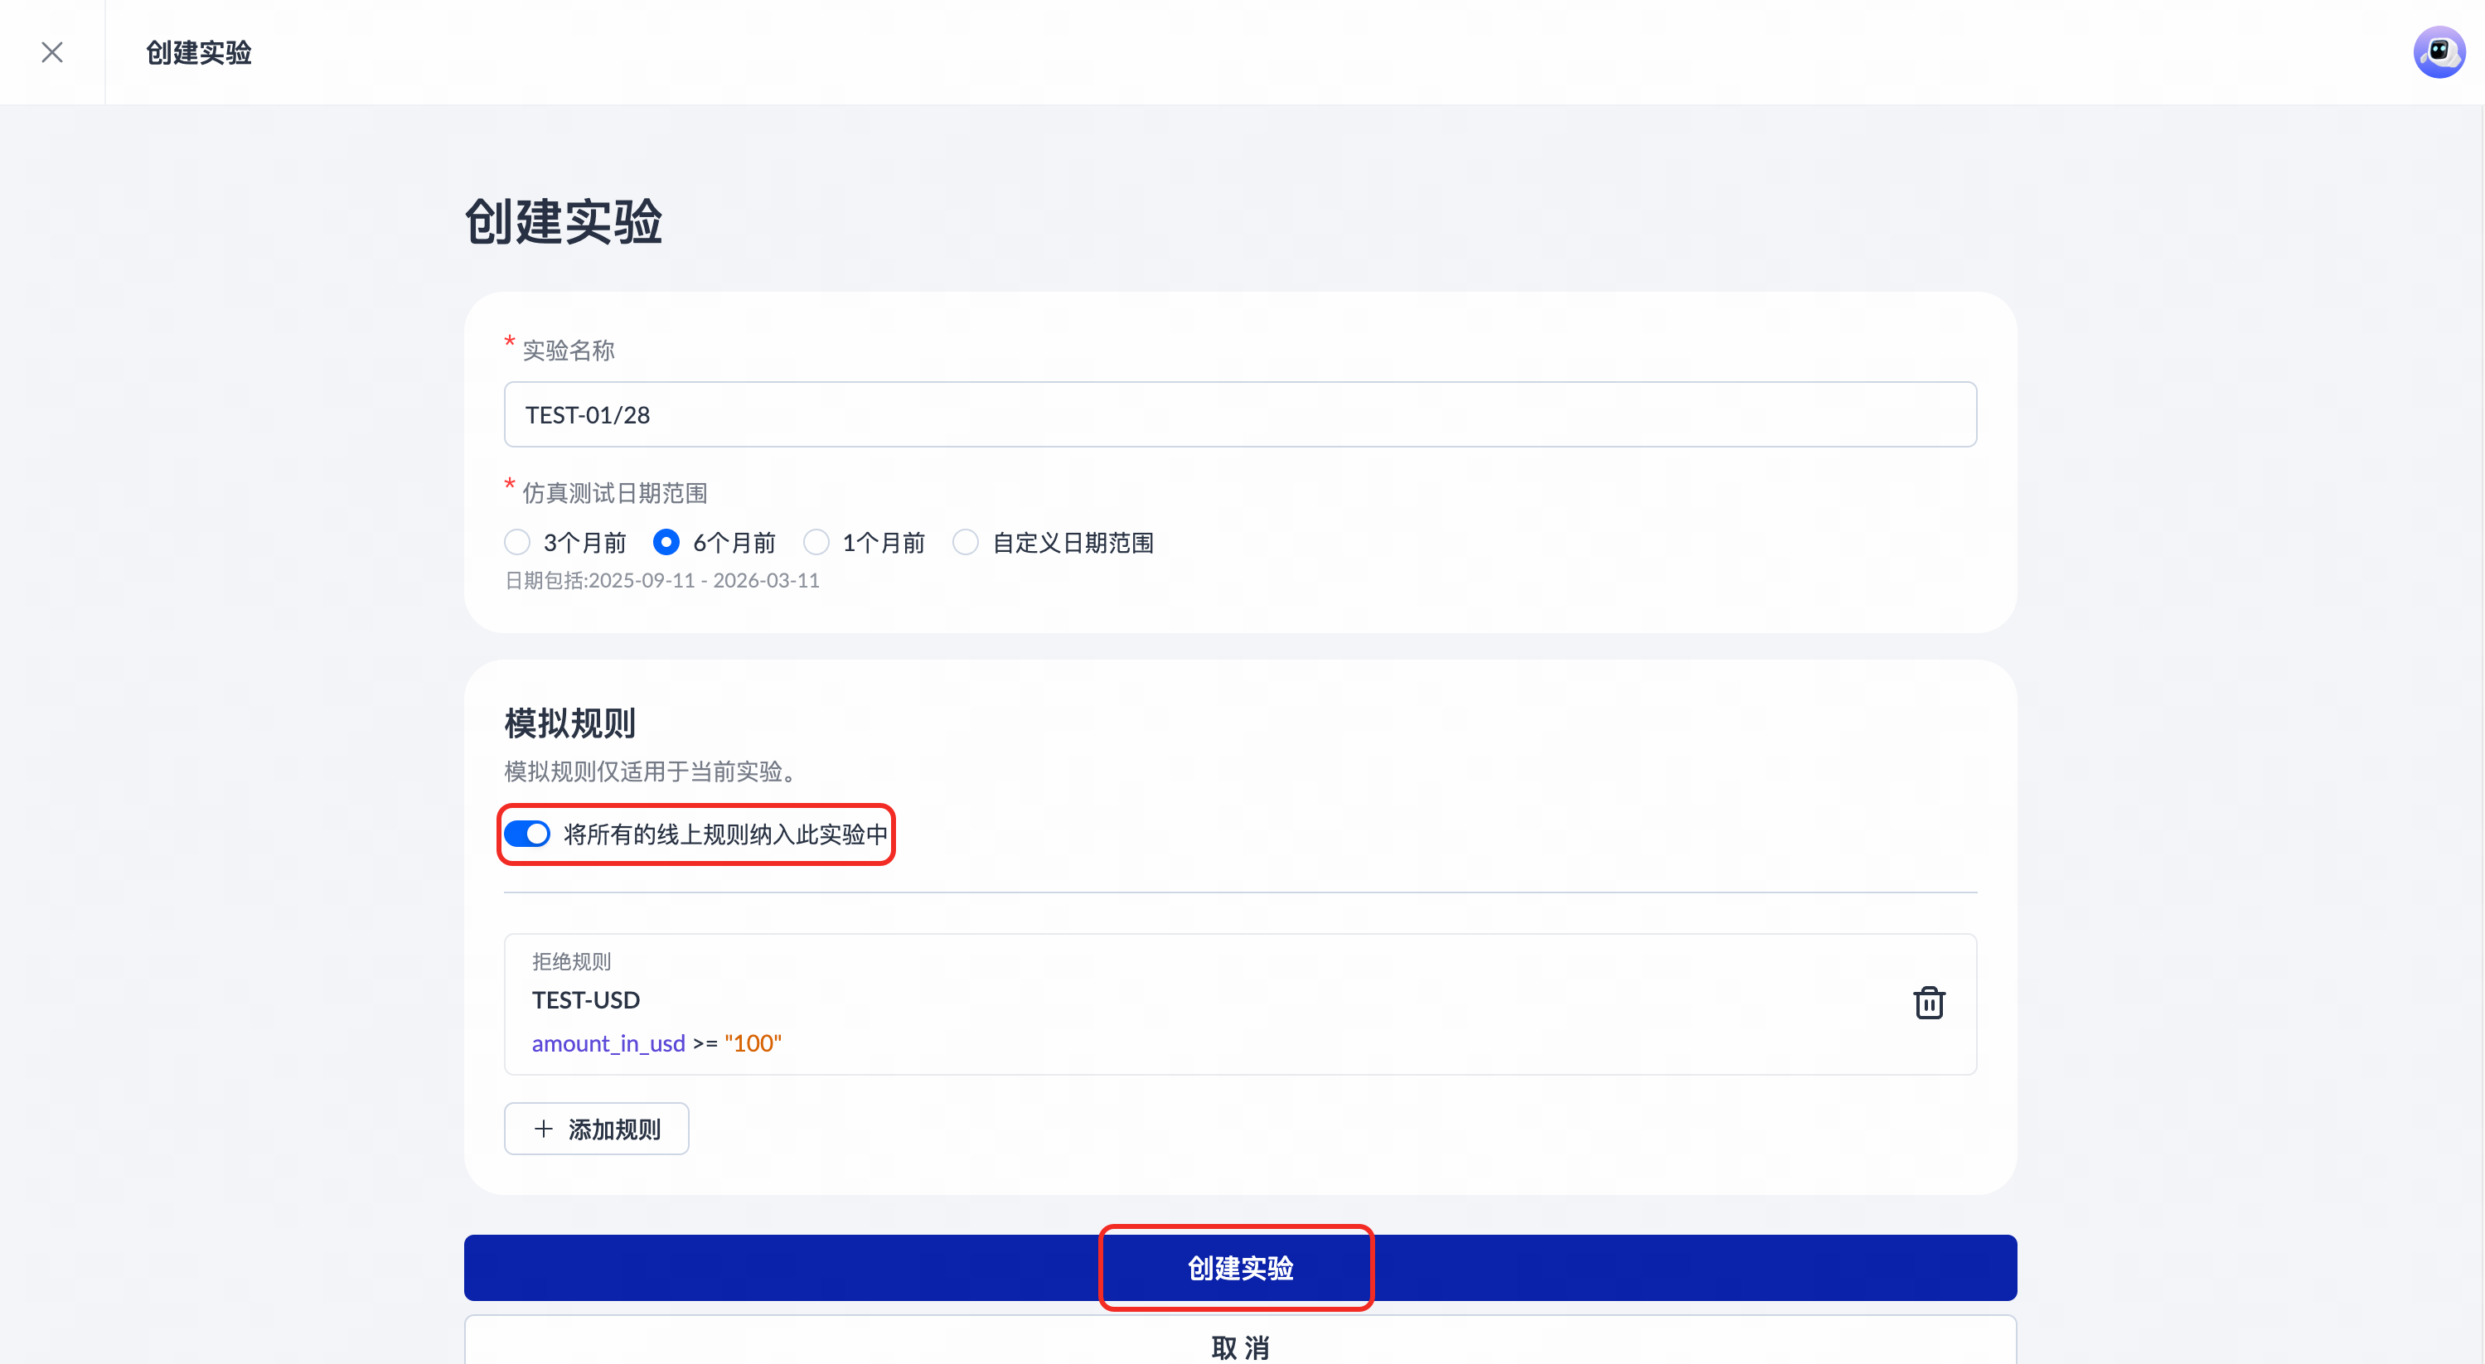Choose 自定义日期范围 radio option
This screenshot has width=2485, height=1364.
[966, 542]
